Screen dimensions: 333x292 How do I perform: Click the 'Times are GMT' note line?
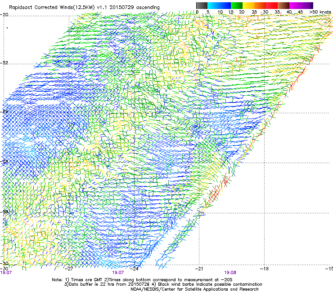pyautogui.click(x=142, y=280)
